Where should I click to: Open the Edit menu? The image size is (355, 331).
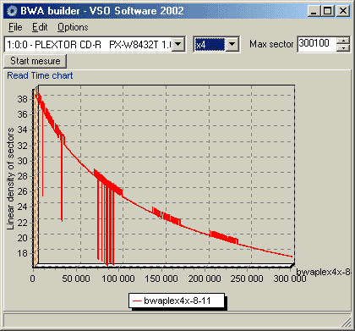pos(40,27)
